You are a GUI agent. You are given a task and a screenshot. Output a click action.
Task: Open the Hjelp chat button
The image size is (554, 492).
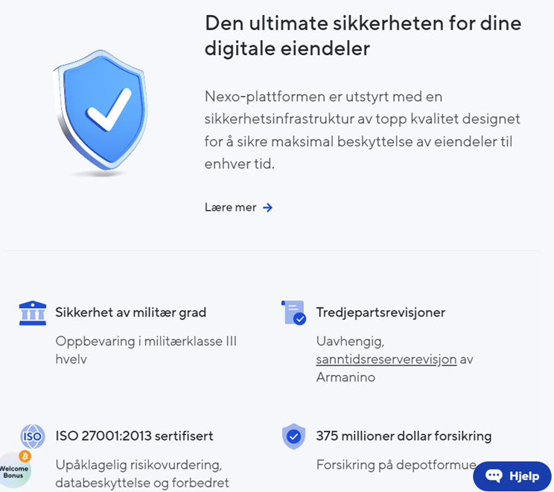pyautogui.click(x=512, y=476)
